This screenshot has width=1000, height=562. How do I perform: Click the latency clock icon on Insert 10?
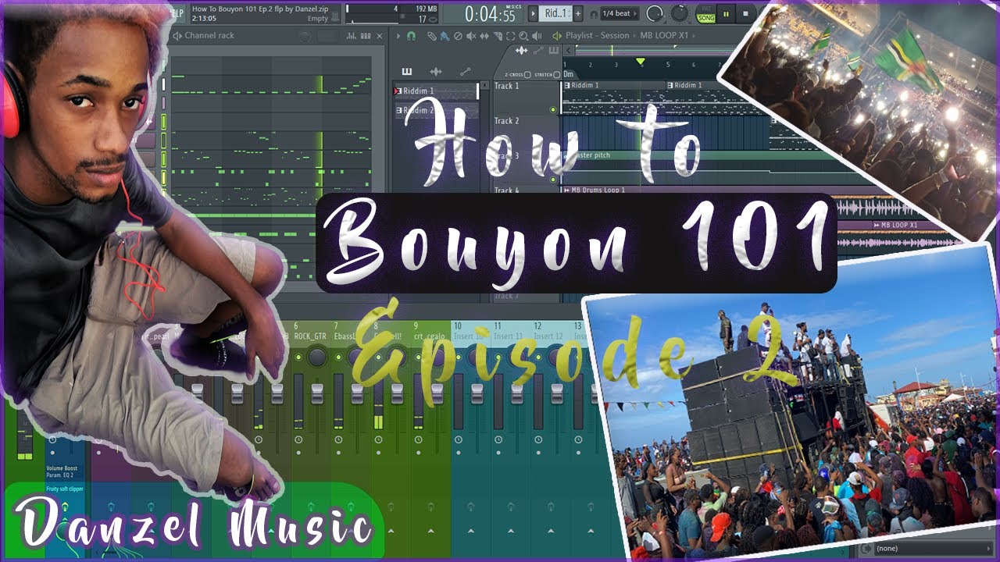pos(459,440)
